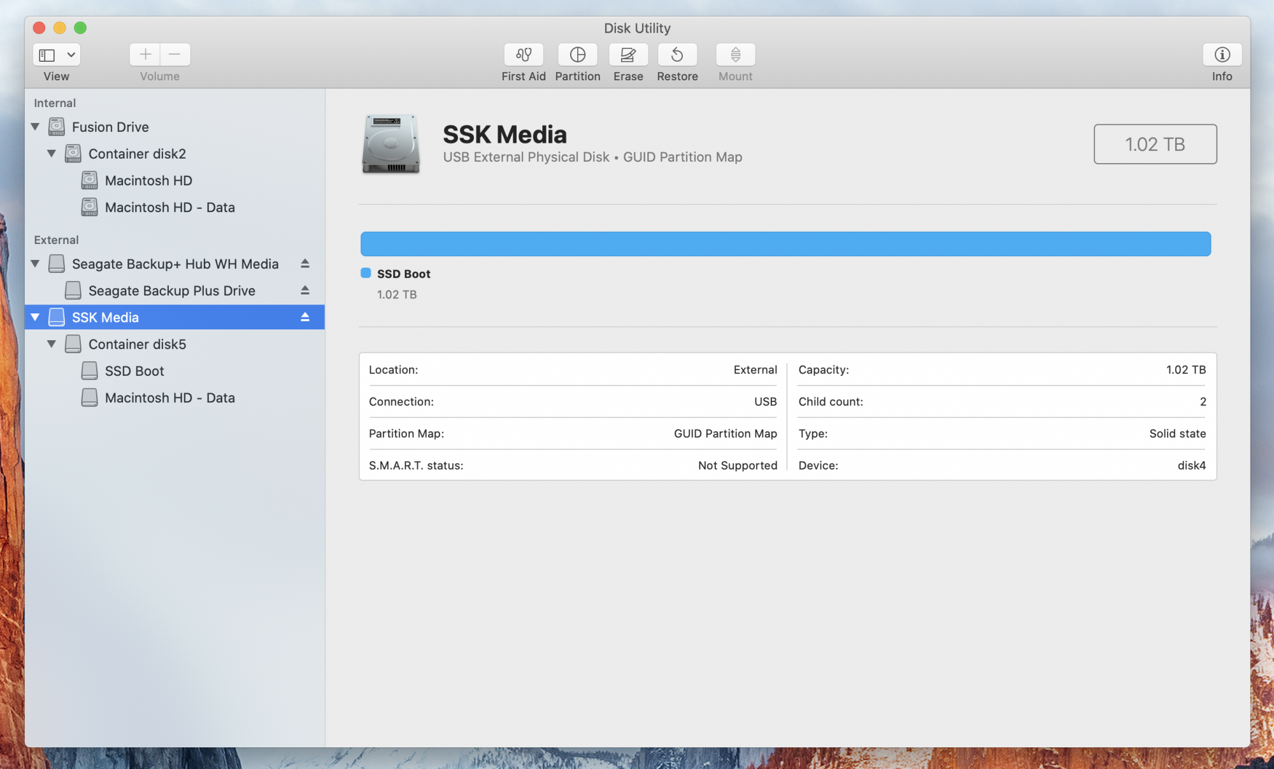Click the 'disk4' device value

1192,466
